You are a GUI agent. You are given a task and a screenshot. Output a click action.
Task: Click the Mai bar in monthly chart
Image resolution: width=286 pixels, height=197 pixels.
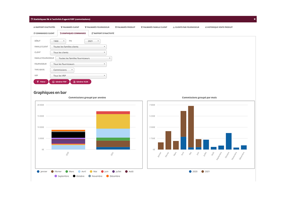(191, 127)
